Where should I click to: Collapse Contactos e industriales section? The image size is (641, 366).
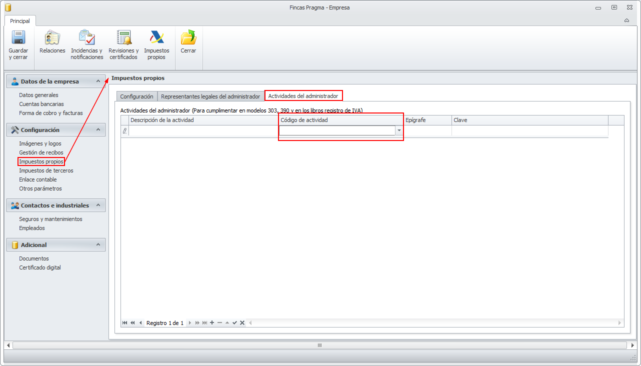point(98,205)
